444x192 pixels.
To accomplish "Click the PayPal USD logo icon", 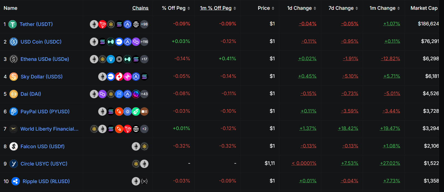I will pos(14,112).
